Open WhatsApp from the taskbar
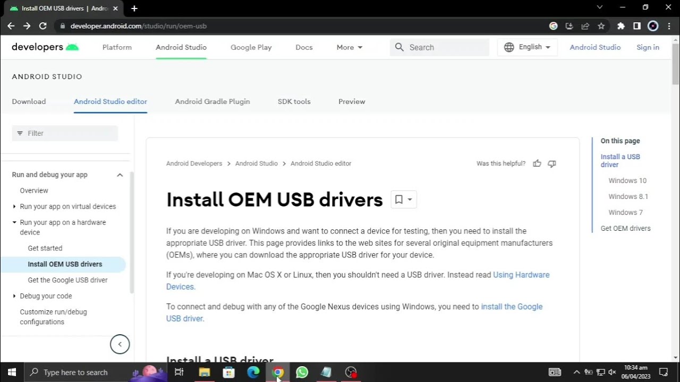Viewport: 680px width, 382px height. (x=302, y=372)
